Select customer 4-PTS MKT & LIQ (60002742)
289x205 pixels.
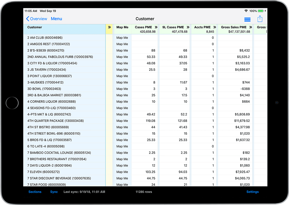click(x=49, y=114)
